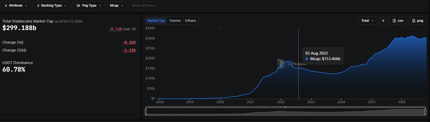Image resolution: width=430 pixels, height=122 pixels.
Task: Open the Total chart dropdown
Action: point(367,21)
